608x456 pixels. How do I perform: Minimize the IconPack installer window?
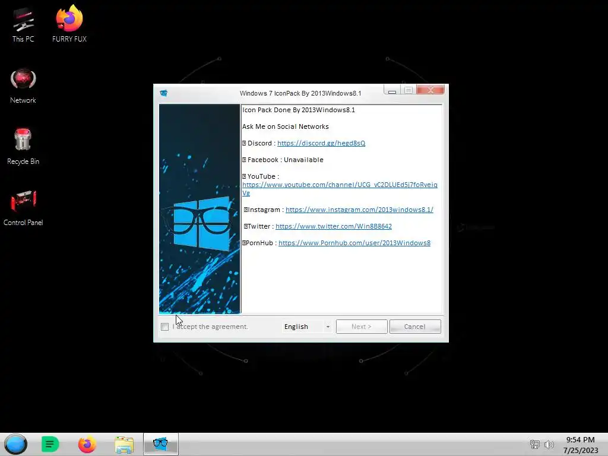(x=392, y=91)
